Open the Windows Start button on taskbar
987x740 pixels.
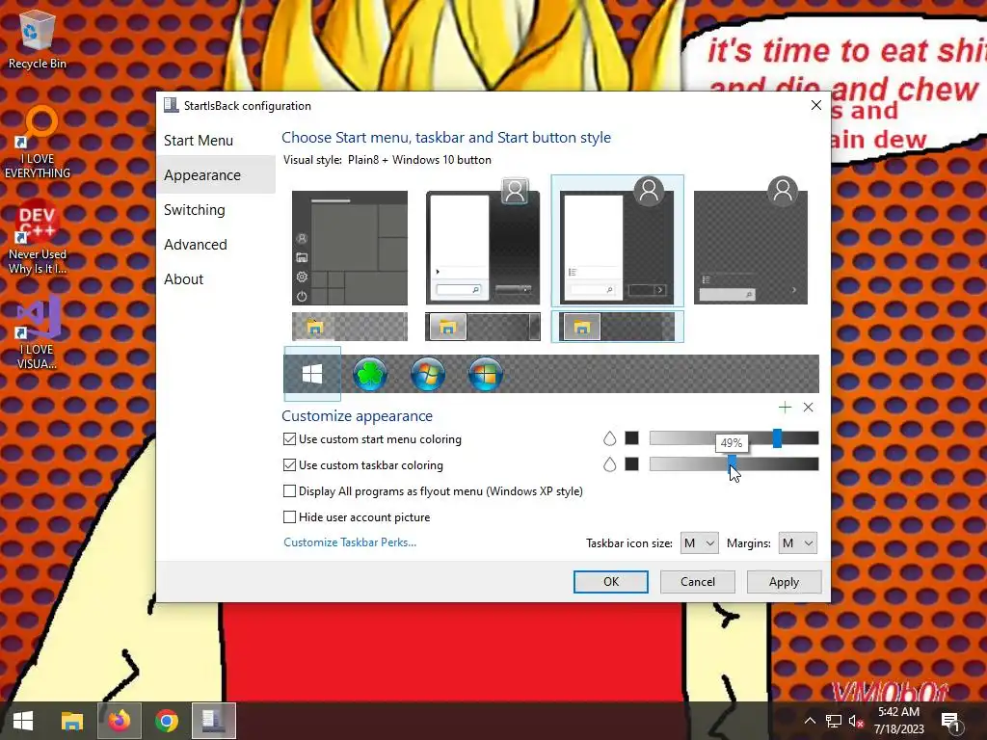pyautogui.click(x=23, y=721)
